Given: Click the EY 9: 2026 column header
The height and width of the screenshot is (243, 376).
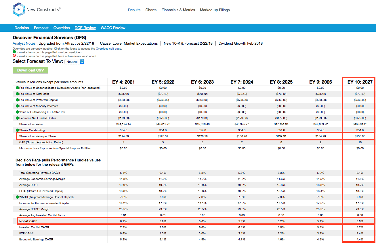Looking at the screenshot, I should (x=320, y=82).
